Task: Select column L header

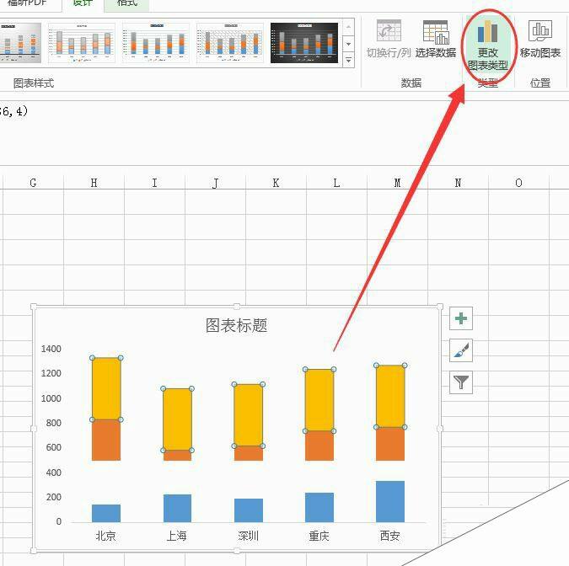Action: [336, 183]
